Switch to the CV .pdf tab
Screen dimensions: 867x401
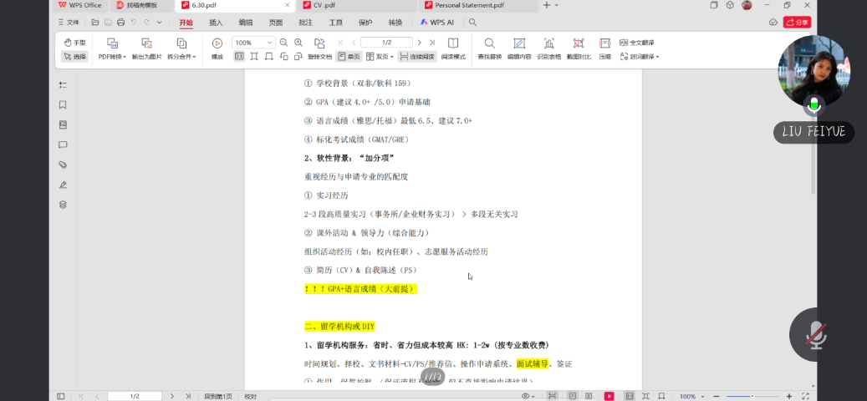[x=324, y=5]
